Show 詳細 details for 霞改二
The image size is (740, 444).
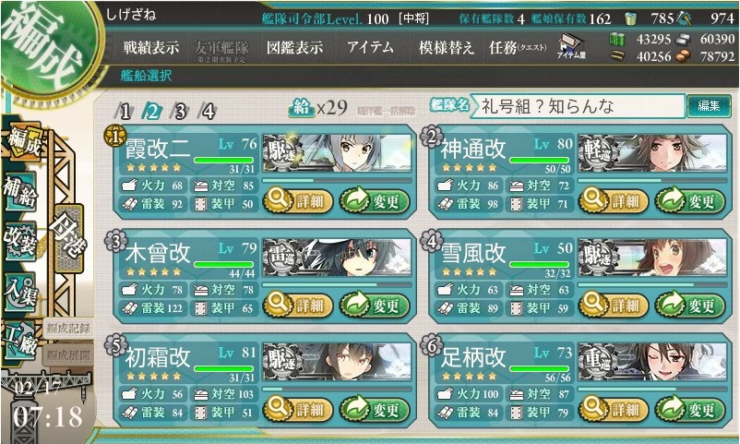[298, 201]
